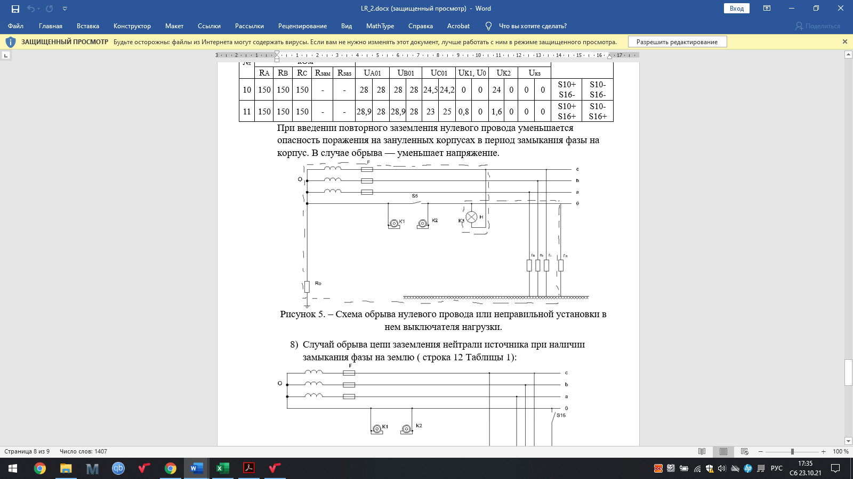Screen dimensions: 853x479
Task: Open the Acrobat ribbon tab
Action: 458,26
